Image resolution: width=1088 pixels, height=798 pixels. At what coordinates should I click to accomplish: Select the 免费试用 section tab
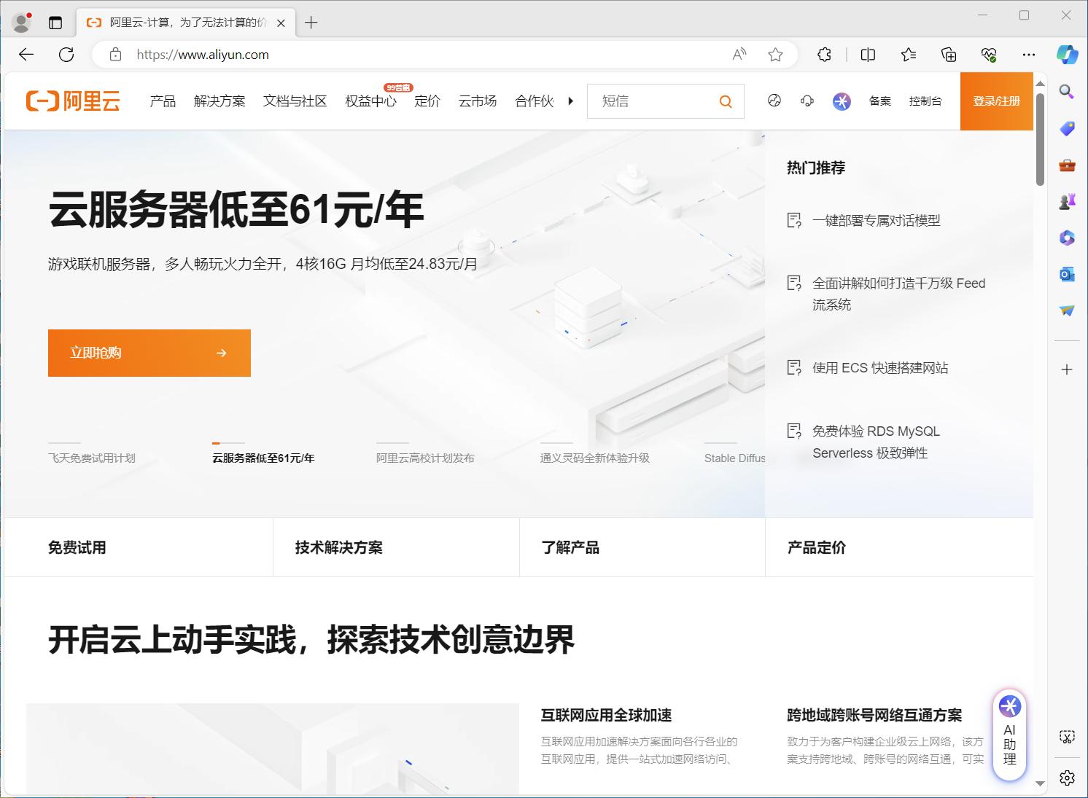139,547
